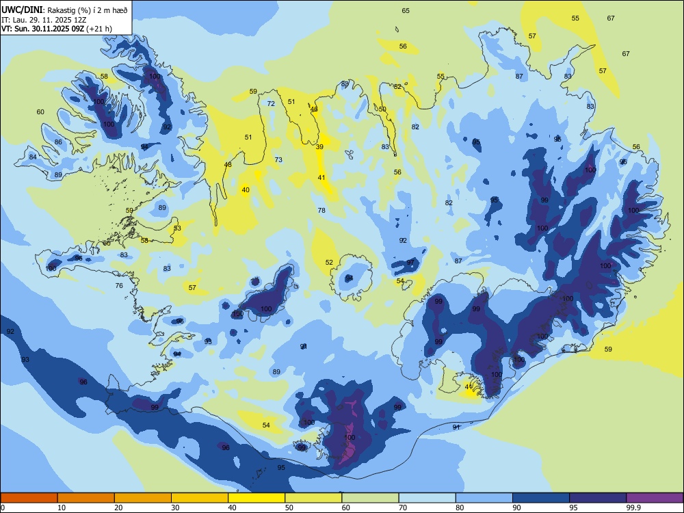The image size is (684, 513).
Task: Click the humidity value '76' on the map
Action: tap(119, 286)
